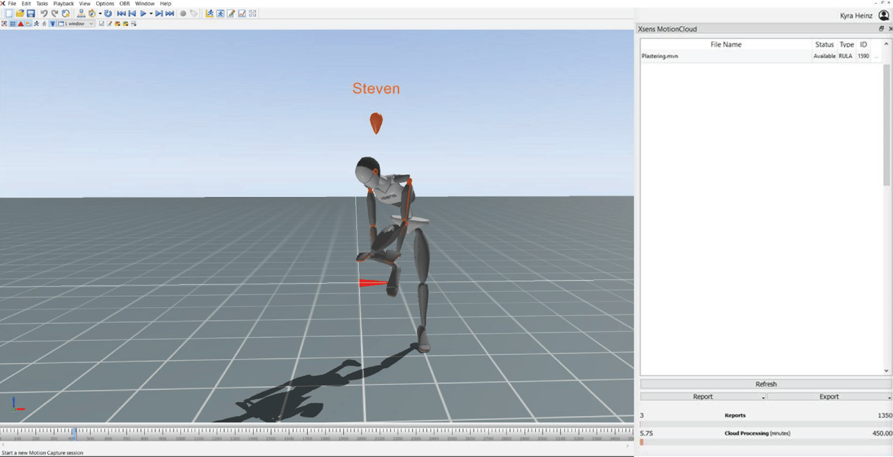
Task: Click the undo arrow icon
Action: 44,13
